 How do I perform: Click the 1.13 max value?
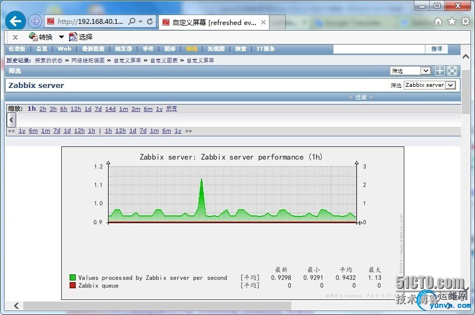(x=375, y=278)
